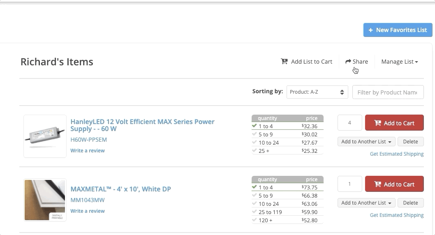The height and width of the screenshot is (235, 435).
Task: Open the MAXMETAL product thumbnail
Action: pyautogui.click(x=45, y=200)
